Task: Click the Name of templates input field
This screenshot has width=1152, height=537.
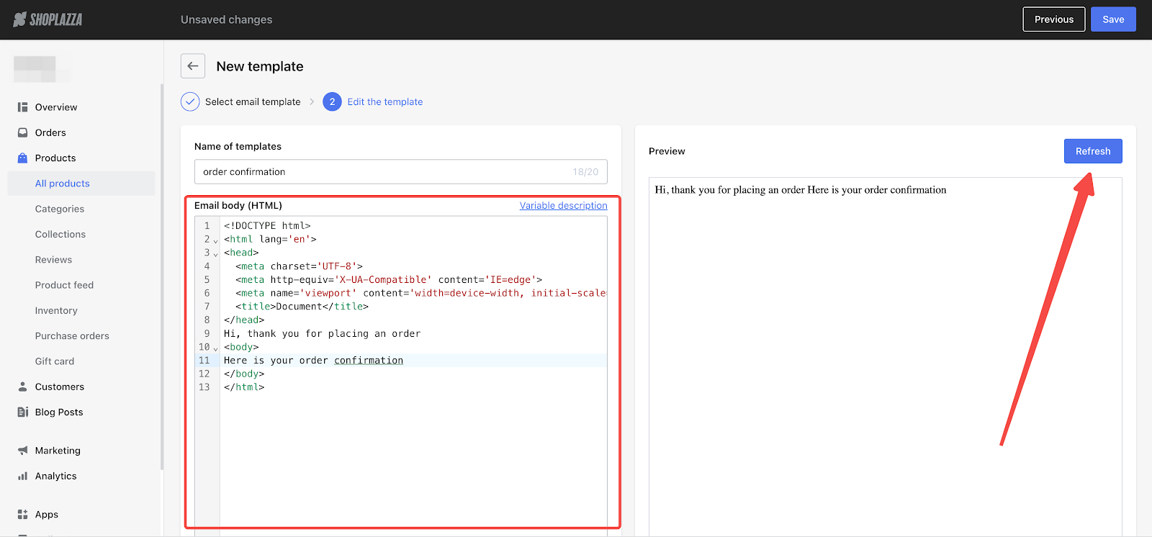Action: click(401, 171)
